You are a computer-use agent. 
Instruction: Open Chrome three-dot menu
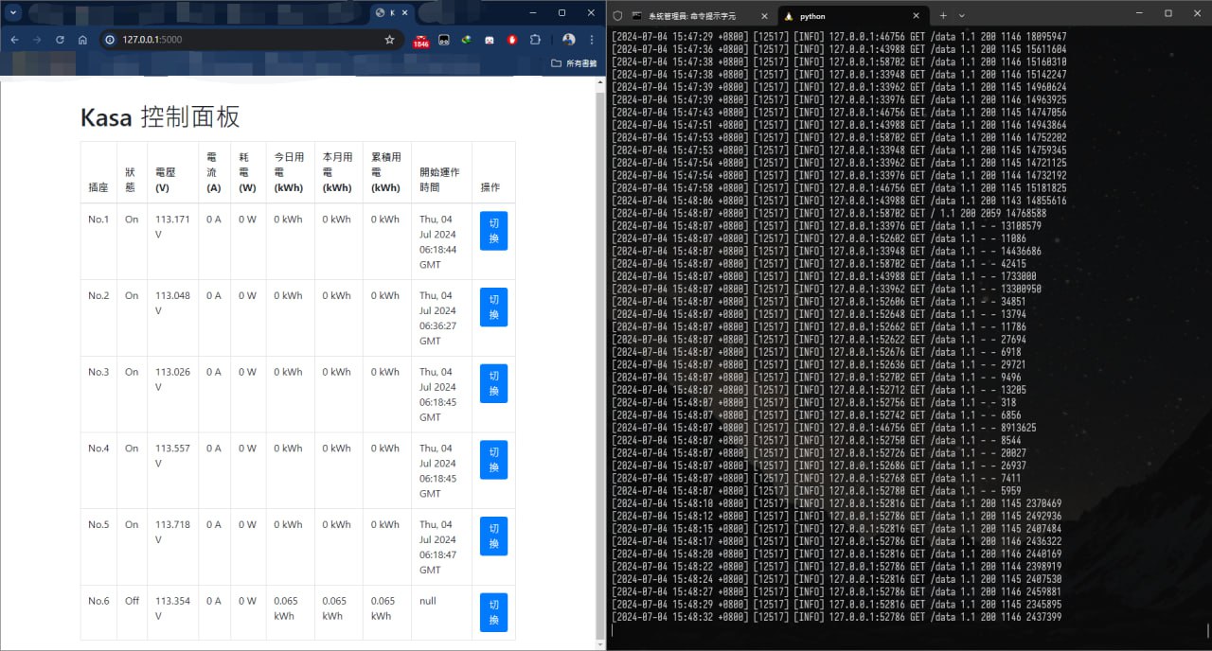[x=592, y=40]
